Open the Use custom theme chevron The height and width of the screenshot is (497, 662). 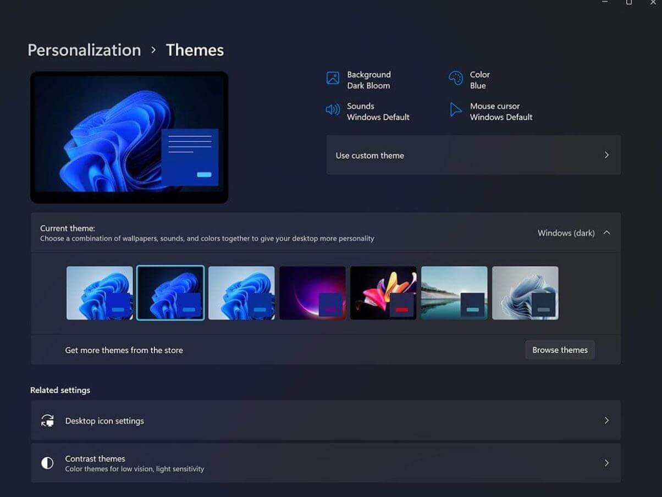tap(606, 155)
